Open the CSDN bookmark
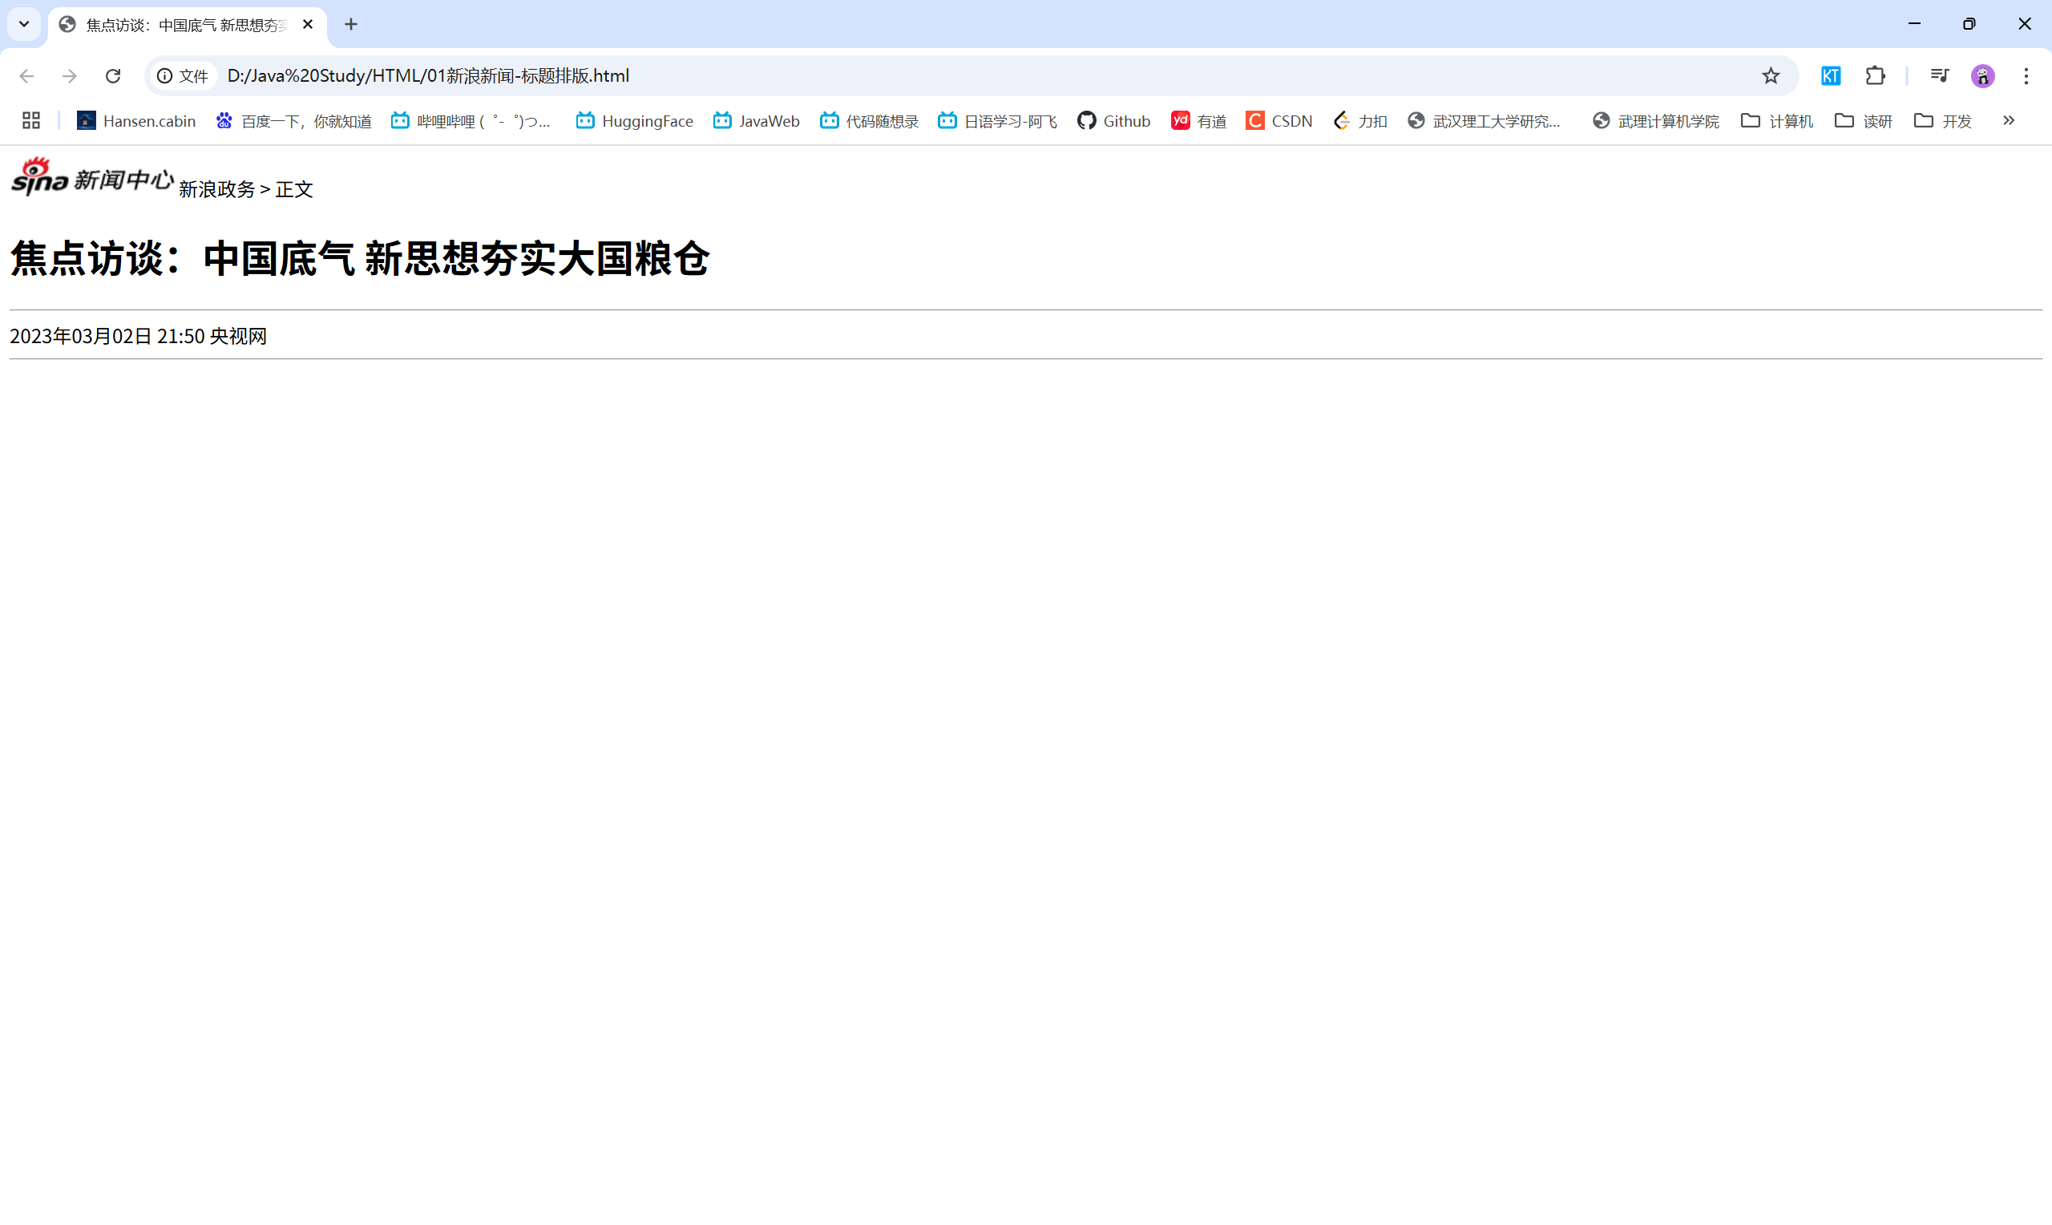Image resolution: width=2052 pixels, height=1225 pixels. (1278, 120)
